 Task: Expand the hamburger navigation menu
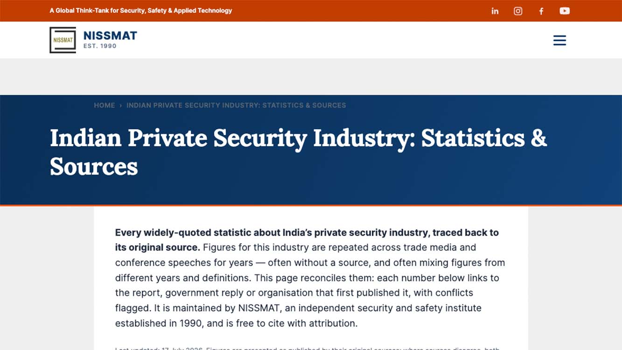(559, 40)
